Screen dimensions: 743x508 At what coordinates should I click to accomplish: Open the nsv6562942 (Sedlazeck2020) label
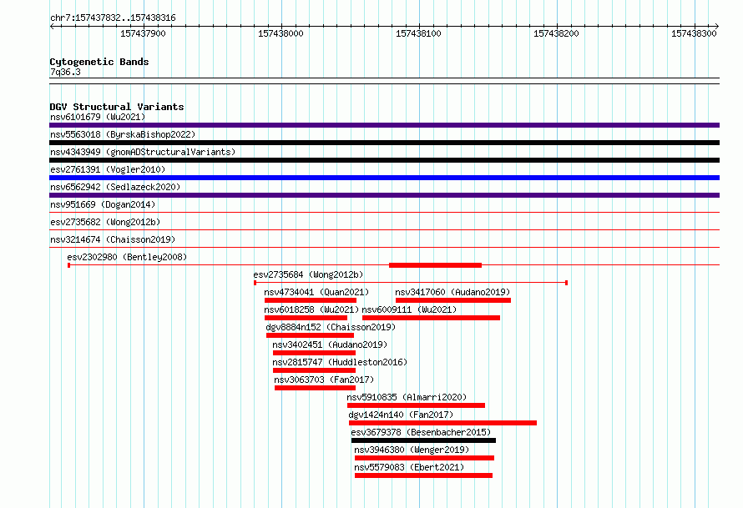(115, 187)
